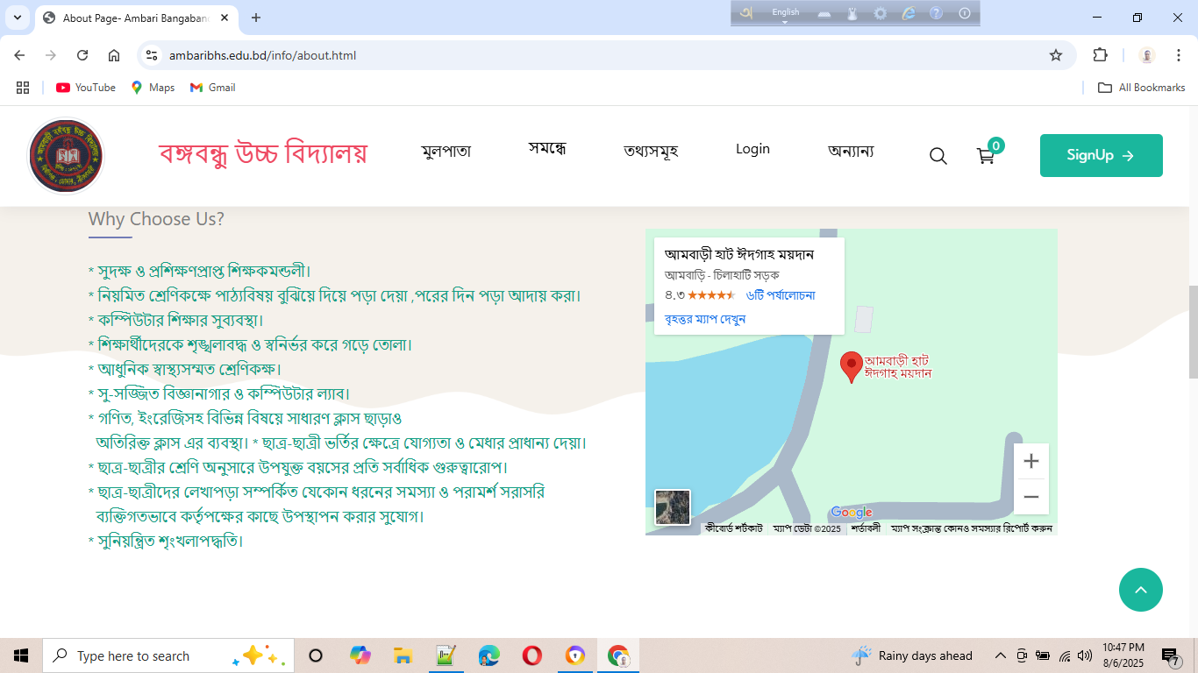Viewport: 1198px width, 673px height.
Task: Click the red map location pin
Action: coord(851,366)
